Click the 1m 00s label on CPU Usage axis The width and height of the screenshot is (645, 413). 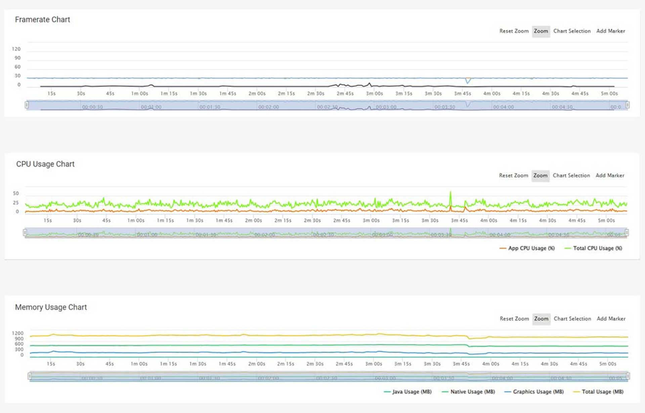136,220
